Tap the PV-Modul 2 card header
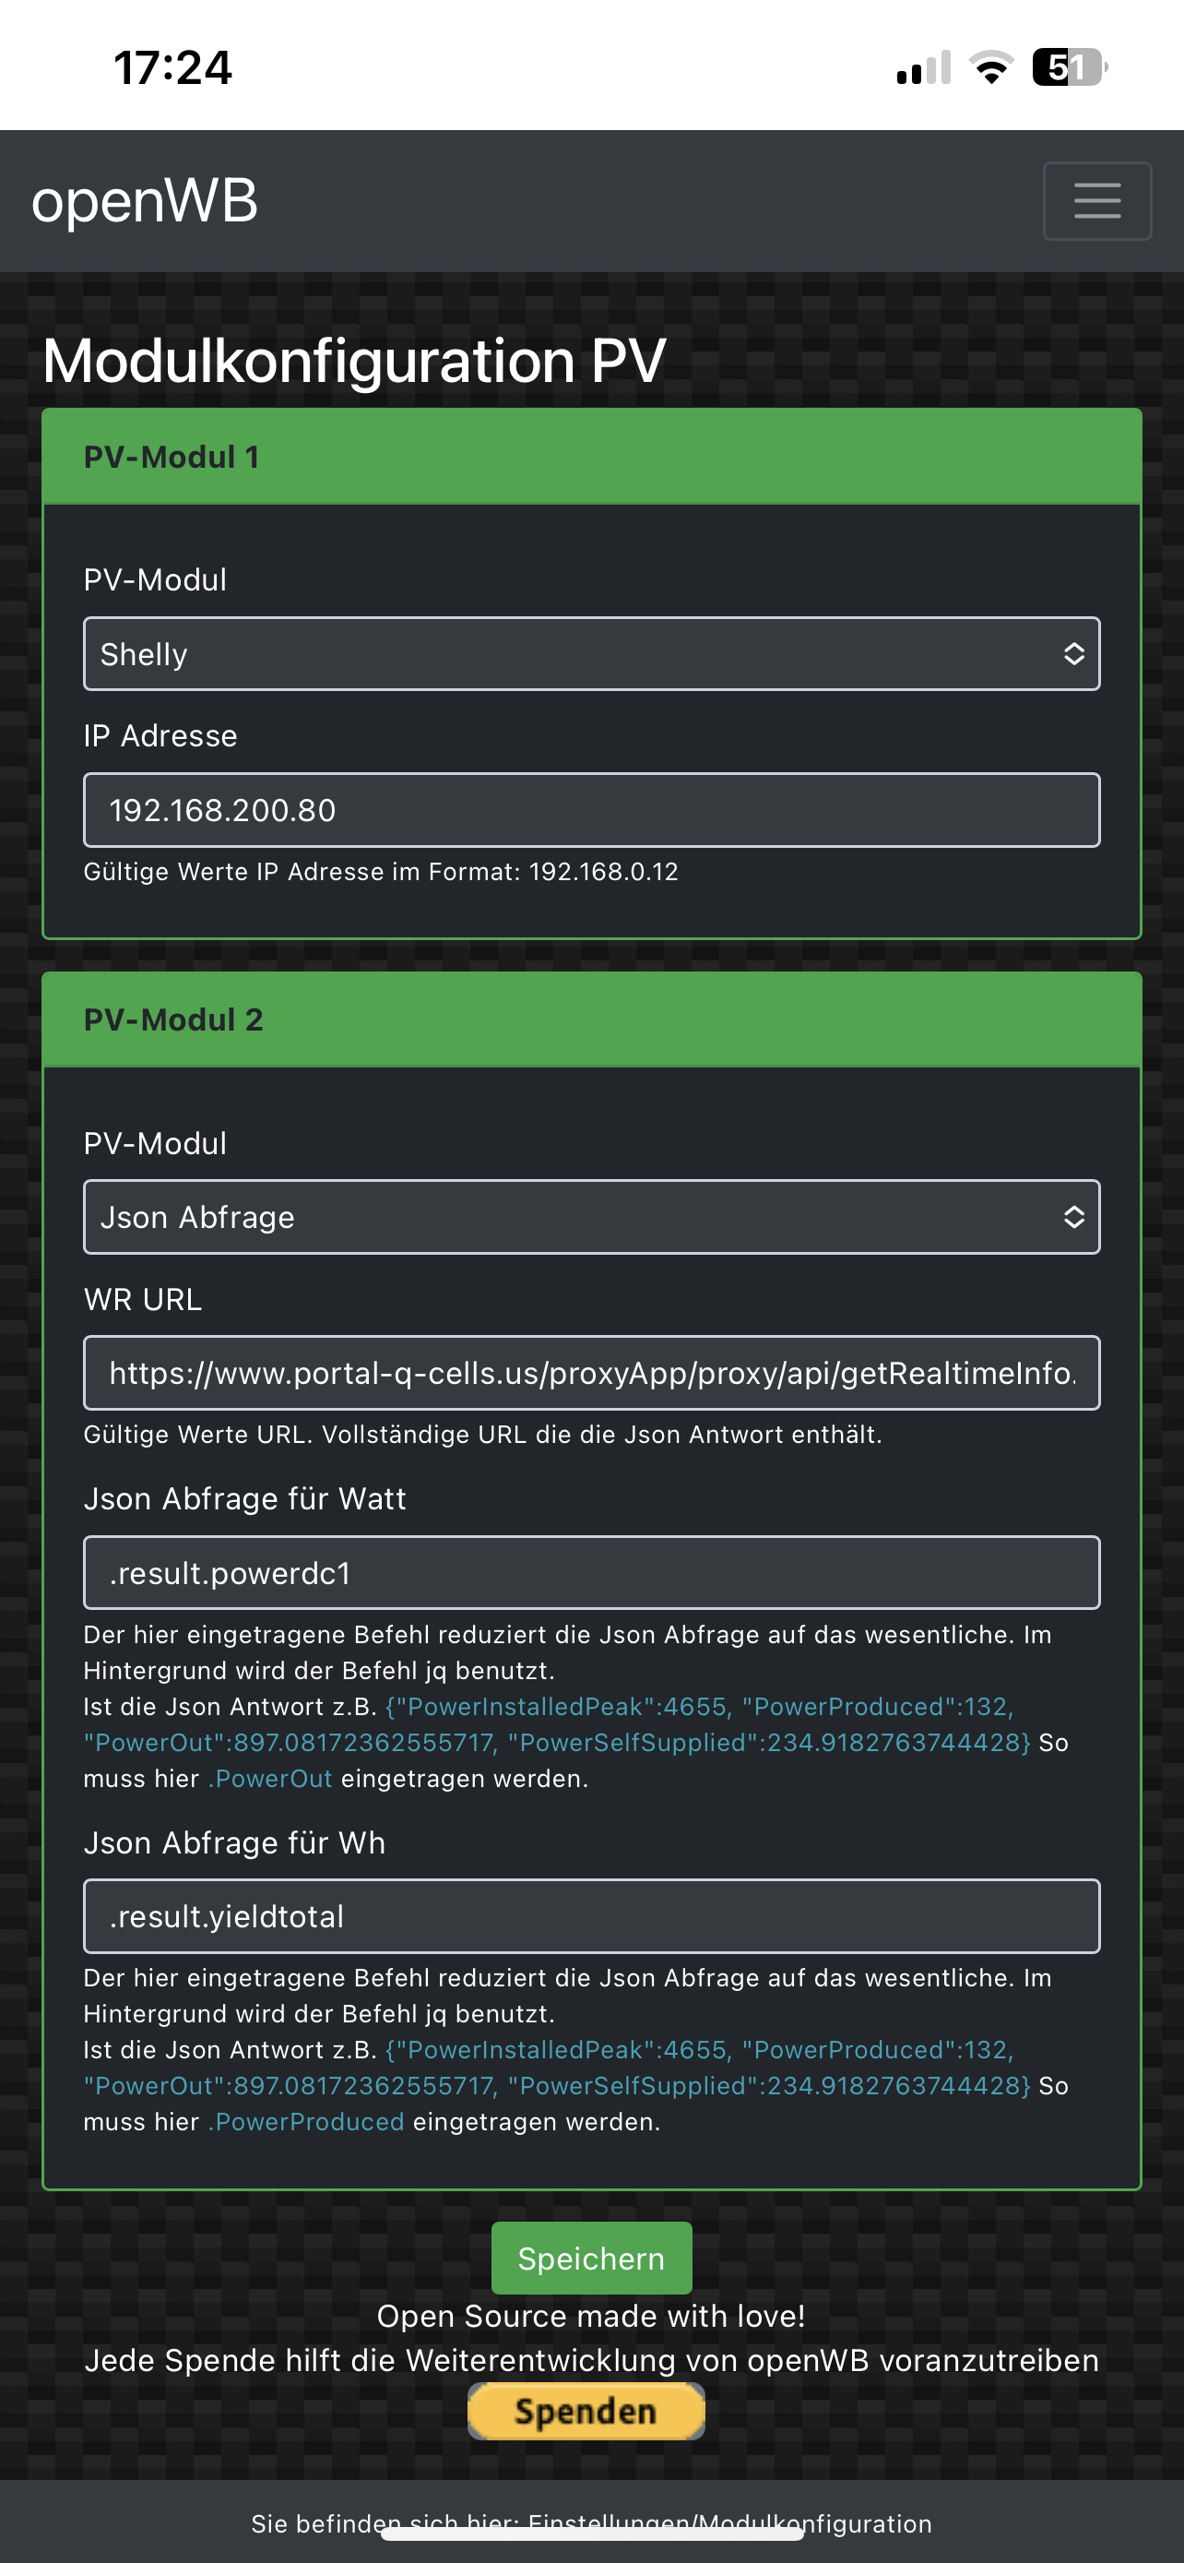Image resolution: width=1184 pixels, height=2563 pixels. 591,1019
